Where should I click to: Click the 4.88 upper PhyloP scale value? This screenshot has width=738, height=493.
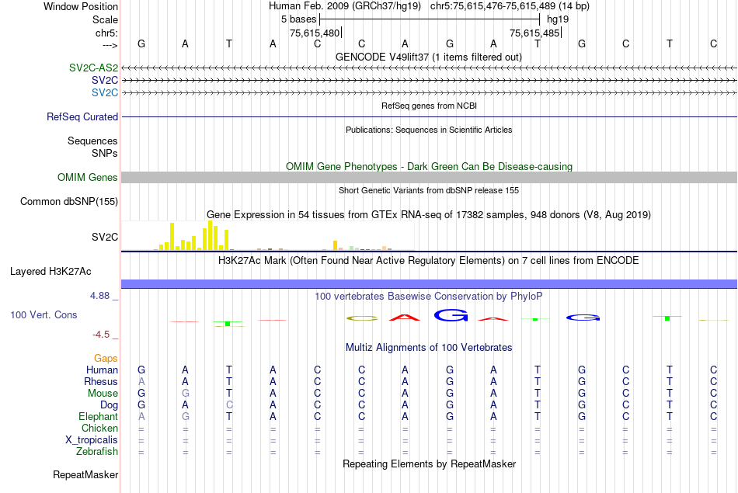point(99,296)
